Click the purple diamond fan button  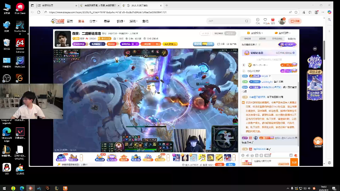click(x=287, y=45)
